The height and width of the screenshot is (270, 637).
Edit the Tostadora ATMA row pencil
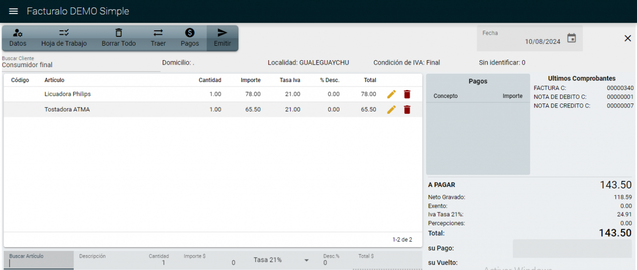point(392,109)
